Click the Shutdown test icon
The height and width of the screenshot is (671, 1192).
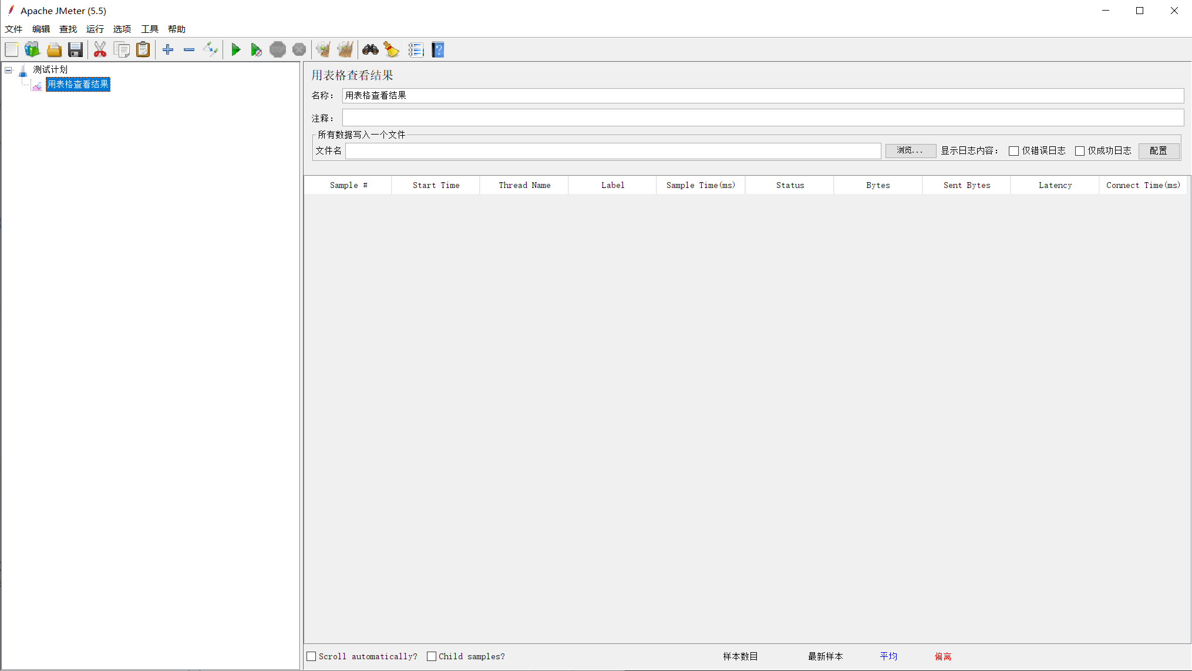pos(299,50)
